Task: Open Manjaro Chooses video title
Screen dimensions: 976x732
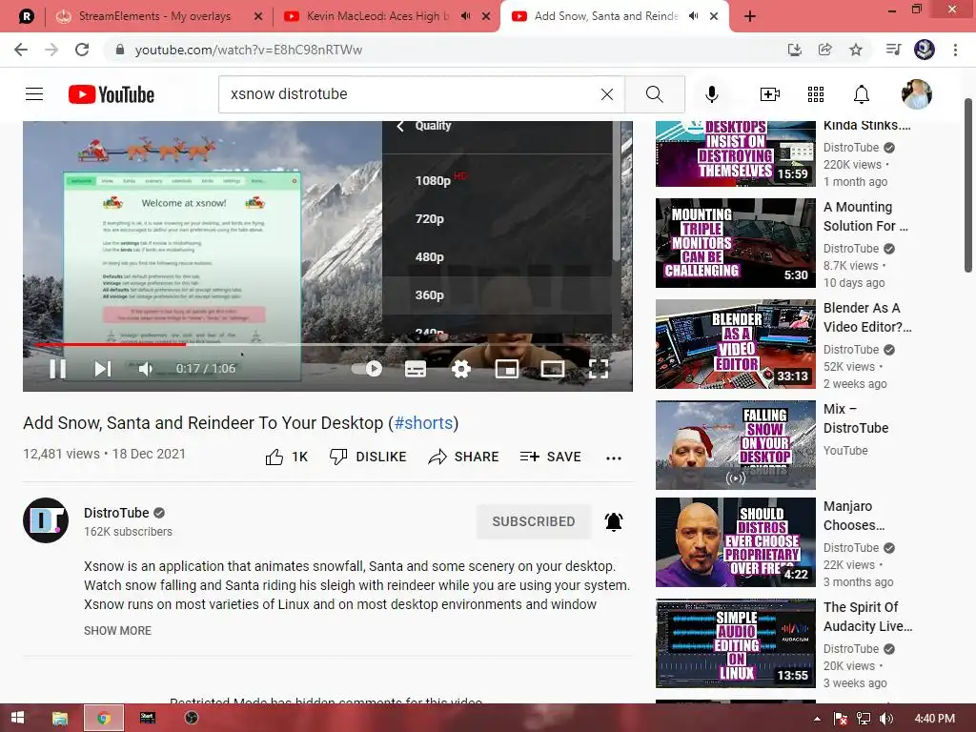Action: point(854,516)
